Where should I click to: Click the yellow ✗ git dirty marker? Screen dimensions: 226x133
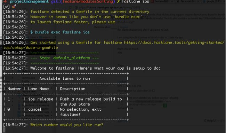(x=118, y=2)
